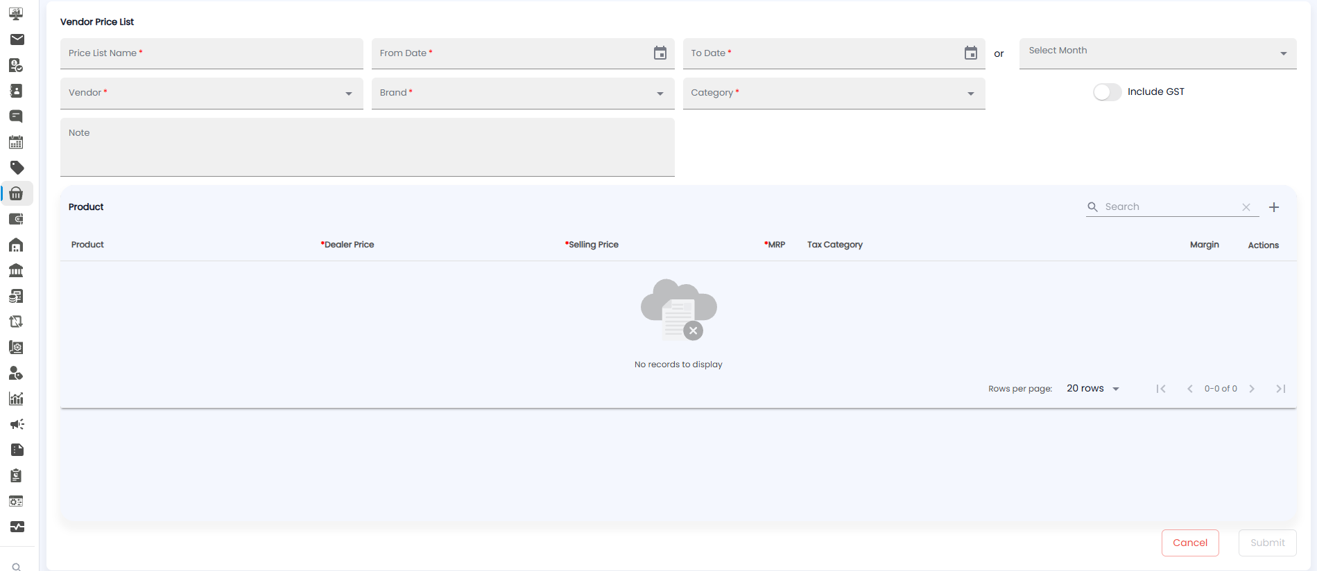Open the From Date calendar picker icon
1317x571 pixels.
pyautogui.click(x=660, y=53)
